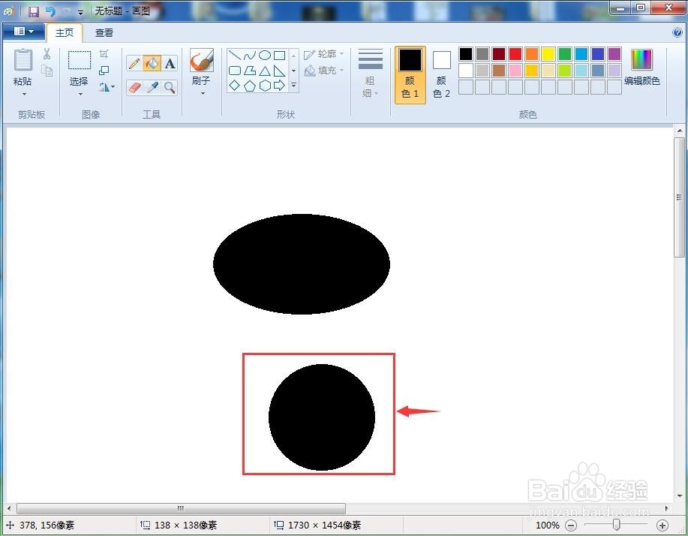This screenshot has width=688, height=536.
Task: Open the Paint Help icon
Action: pyautogui.click(x=677, y=32)
